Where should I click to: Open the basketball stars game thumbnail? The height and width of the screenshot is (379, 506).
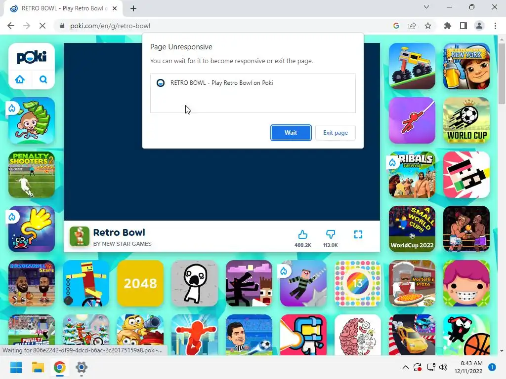[x=32, y=283]
